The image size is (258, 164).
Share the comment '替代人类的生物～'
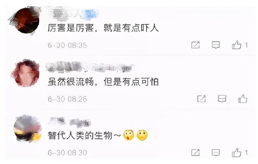tap(196, 153)
